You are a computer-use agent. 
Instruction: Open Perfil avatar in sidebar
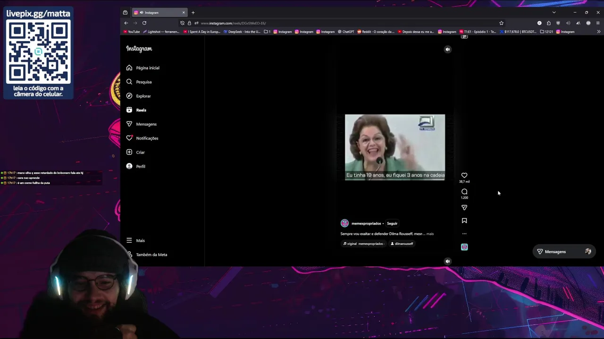[129, 166]
